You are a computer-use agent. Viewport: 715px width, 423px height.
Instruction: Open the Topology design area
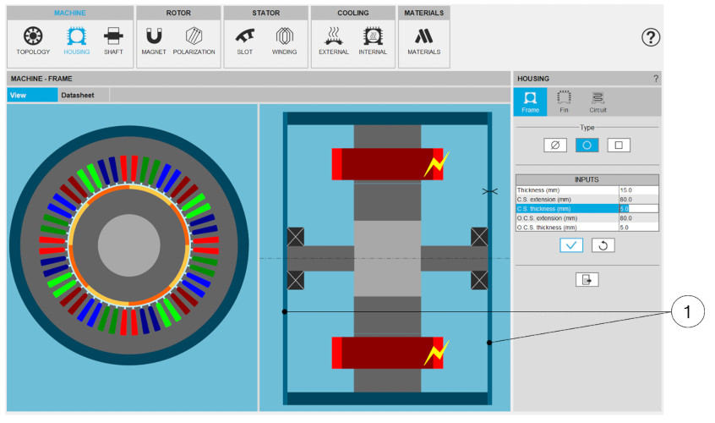[33, 40]
